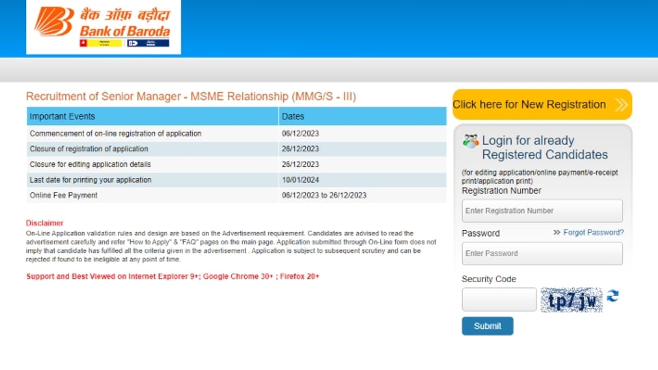Click the registered candidates login icon
658x370 pixels.
470,141
